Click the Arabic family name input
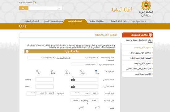 [84, 87]
